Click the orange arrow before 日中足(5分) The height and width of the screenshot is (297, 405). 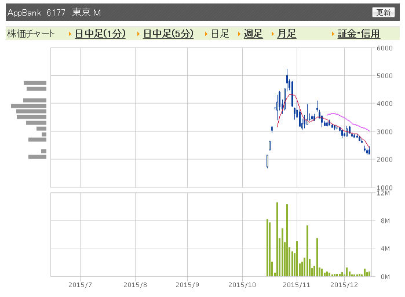point(138,34)
